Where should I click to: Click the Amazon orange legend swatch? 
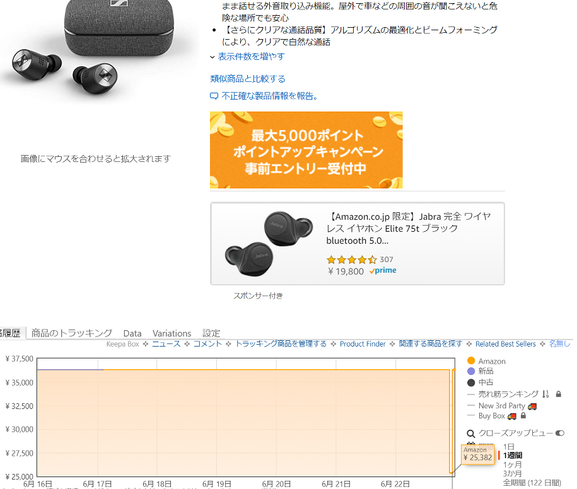[x=470, y=360]
